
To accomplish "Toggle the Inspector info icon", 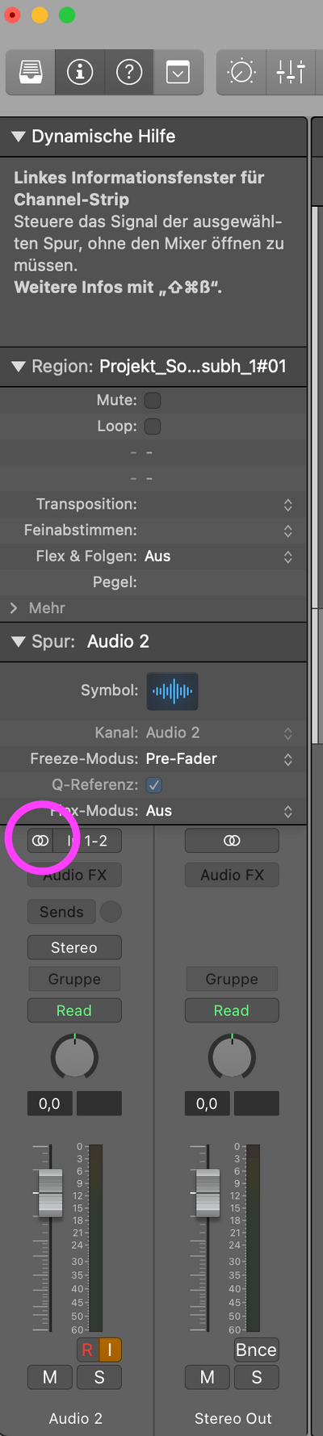I will (80, 73).
